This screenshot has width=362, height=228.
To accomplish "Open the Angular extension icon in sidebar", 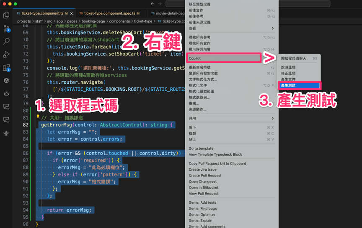I will click(6, 80).
